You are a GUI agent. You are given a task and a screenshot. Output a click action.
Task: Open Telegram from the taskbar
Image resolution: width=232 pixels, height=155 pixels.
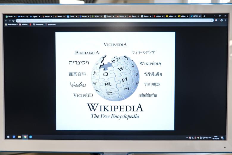[x=31, y=137]
